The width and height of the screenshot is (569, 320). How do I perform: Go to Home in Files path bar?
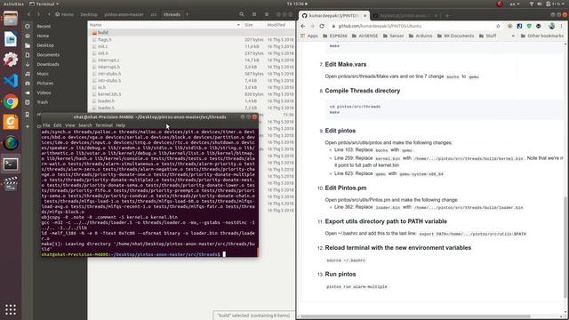pos(64,14)
